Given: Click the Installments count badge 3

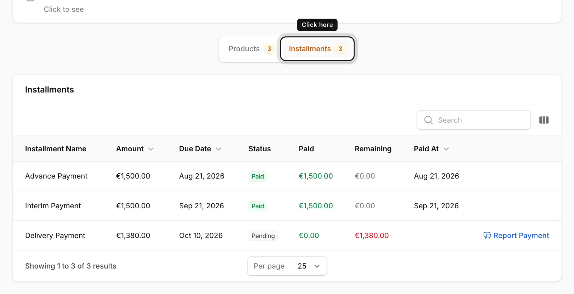Looking at the screenshot, I should [x=340, y=49].
